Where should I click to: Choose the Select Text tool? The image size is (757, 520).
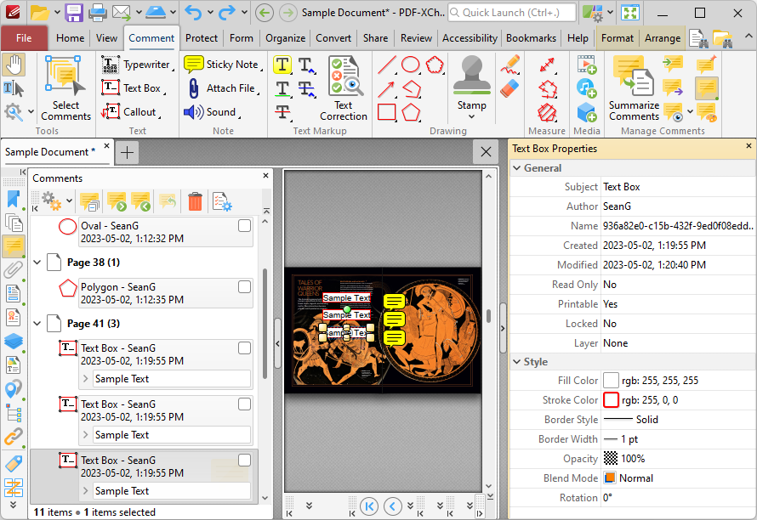14,88
